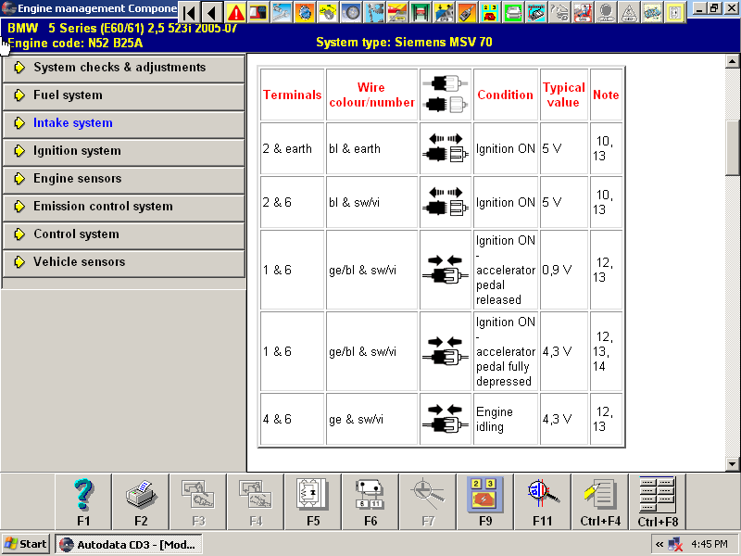The height and width of the screenshot is (556, 741).
Task: Expand System checks & adjustments
Action: 124,68
